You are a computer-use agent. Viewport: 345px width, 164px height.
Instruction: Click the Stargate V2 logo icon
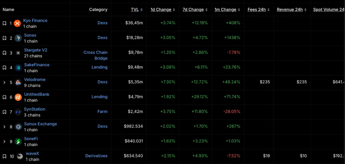(18, 53)
